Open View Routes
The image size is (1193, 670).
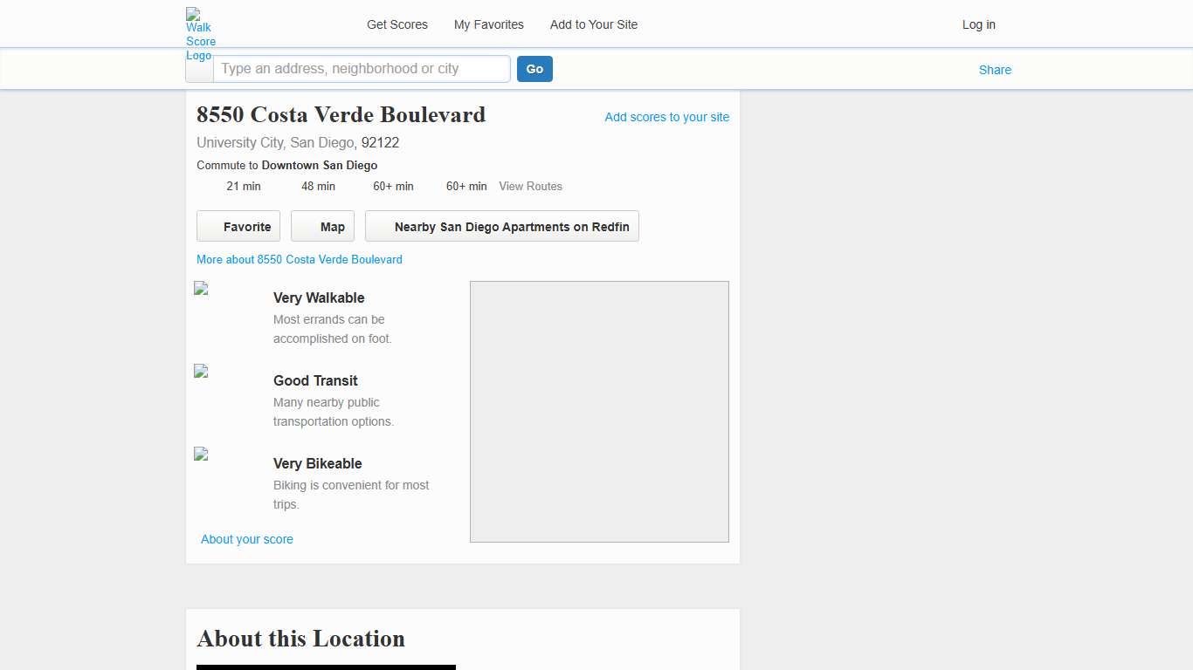pyautogui.click(x=530, y=186)
